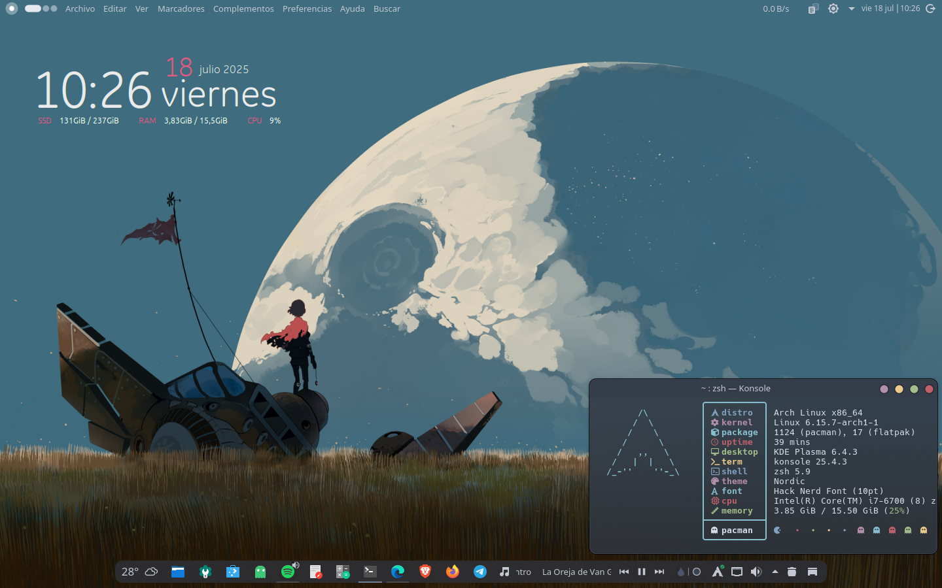
Task: Launch the calculator from the dock
Action: tap(343, 572)
